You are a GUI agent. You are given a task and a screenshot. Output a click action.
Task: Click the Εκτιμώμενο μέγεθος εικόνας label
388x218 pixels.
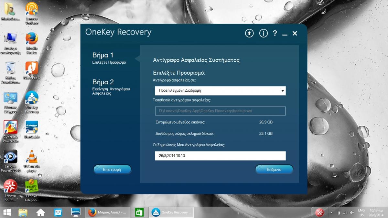pos(180,122)
